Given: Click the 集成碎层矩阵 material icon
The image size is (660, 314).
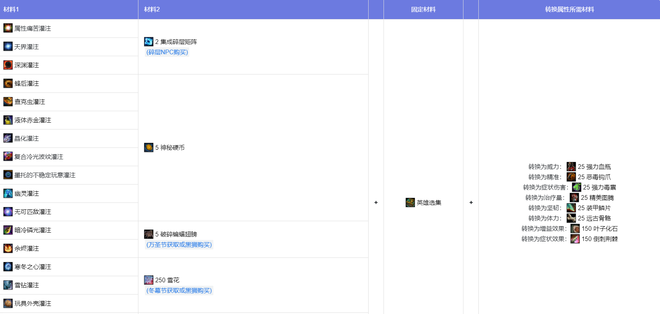Looking at the screenshot, I should point(148,42).
